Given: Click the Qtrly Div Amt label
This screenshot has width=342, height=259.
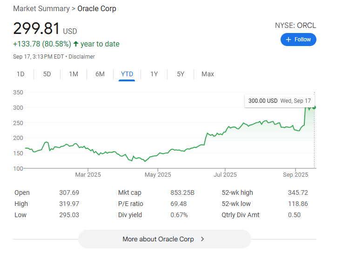Looking at the screenshot, I should tap(241, 215).
